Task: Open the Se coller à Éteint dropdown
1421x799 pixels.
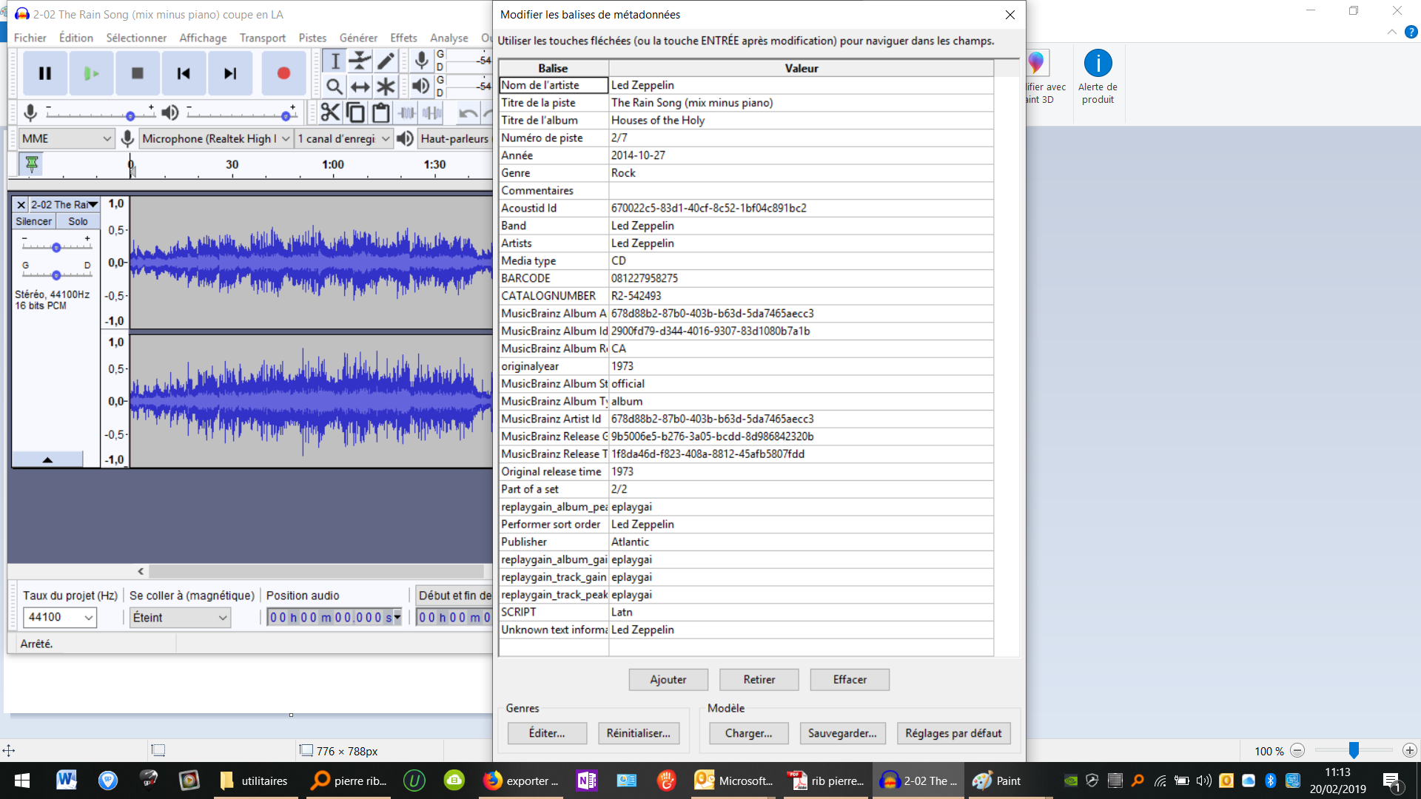Action: pos(181,617)
